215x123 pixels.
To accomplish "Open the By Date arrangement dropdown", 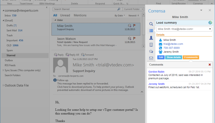I will [x=120, y=15].
